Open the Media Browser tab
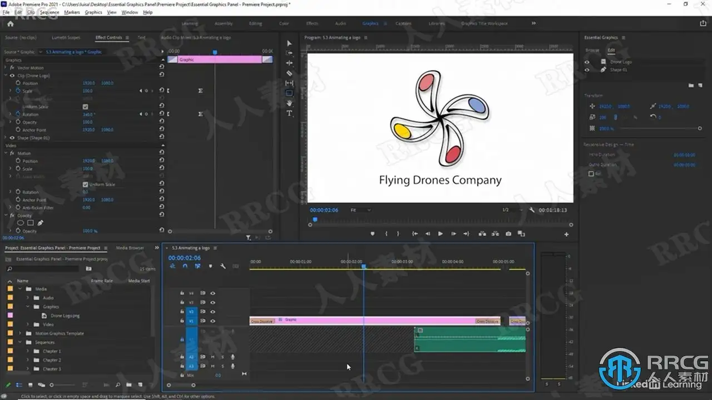 pos(130,248)
